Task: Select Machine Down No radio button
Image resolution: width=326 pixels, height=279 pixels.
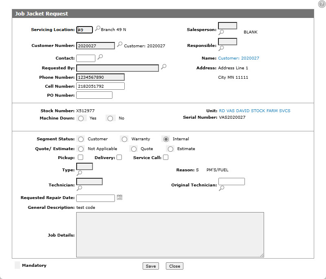Action: click(110, 118)
